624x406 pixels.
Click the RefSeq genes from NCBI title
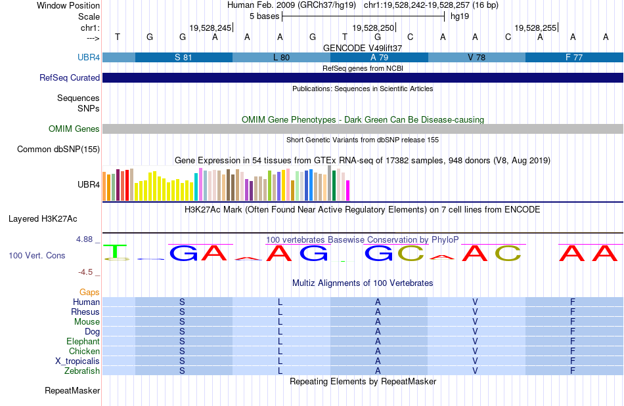tap(363, 68)
